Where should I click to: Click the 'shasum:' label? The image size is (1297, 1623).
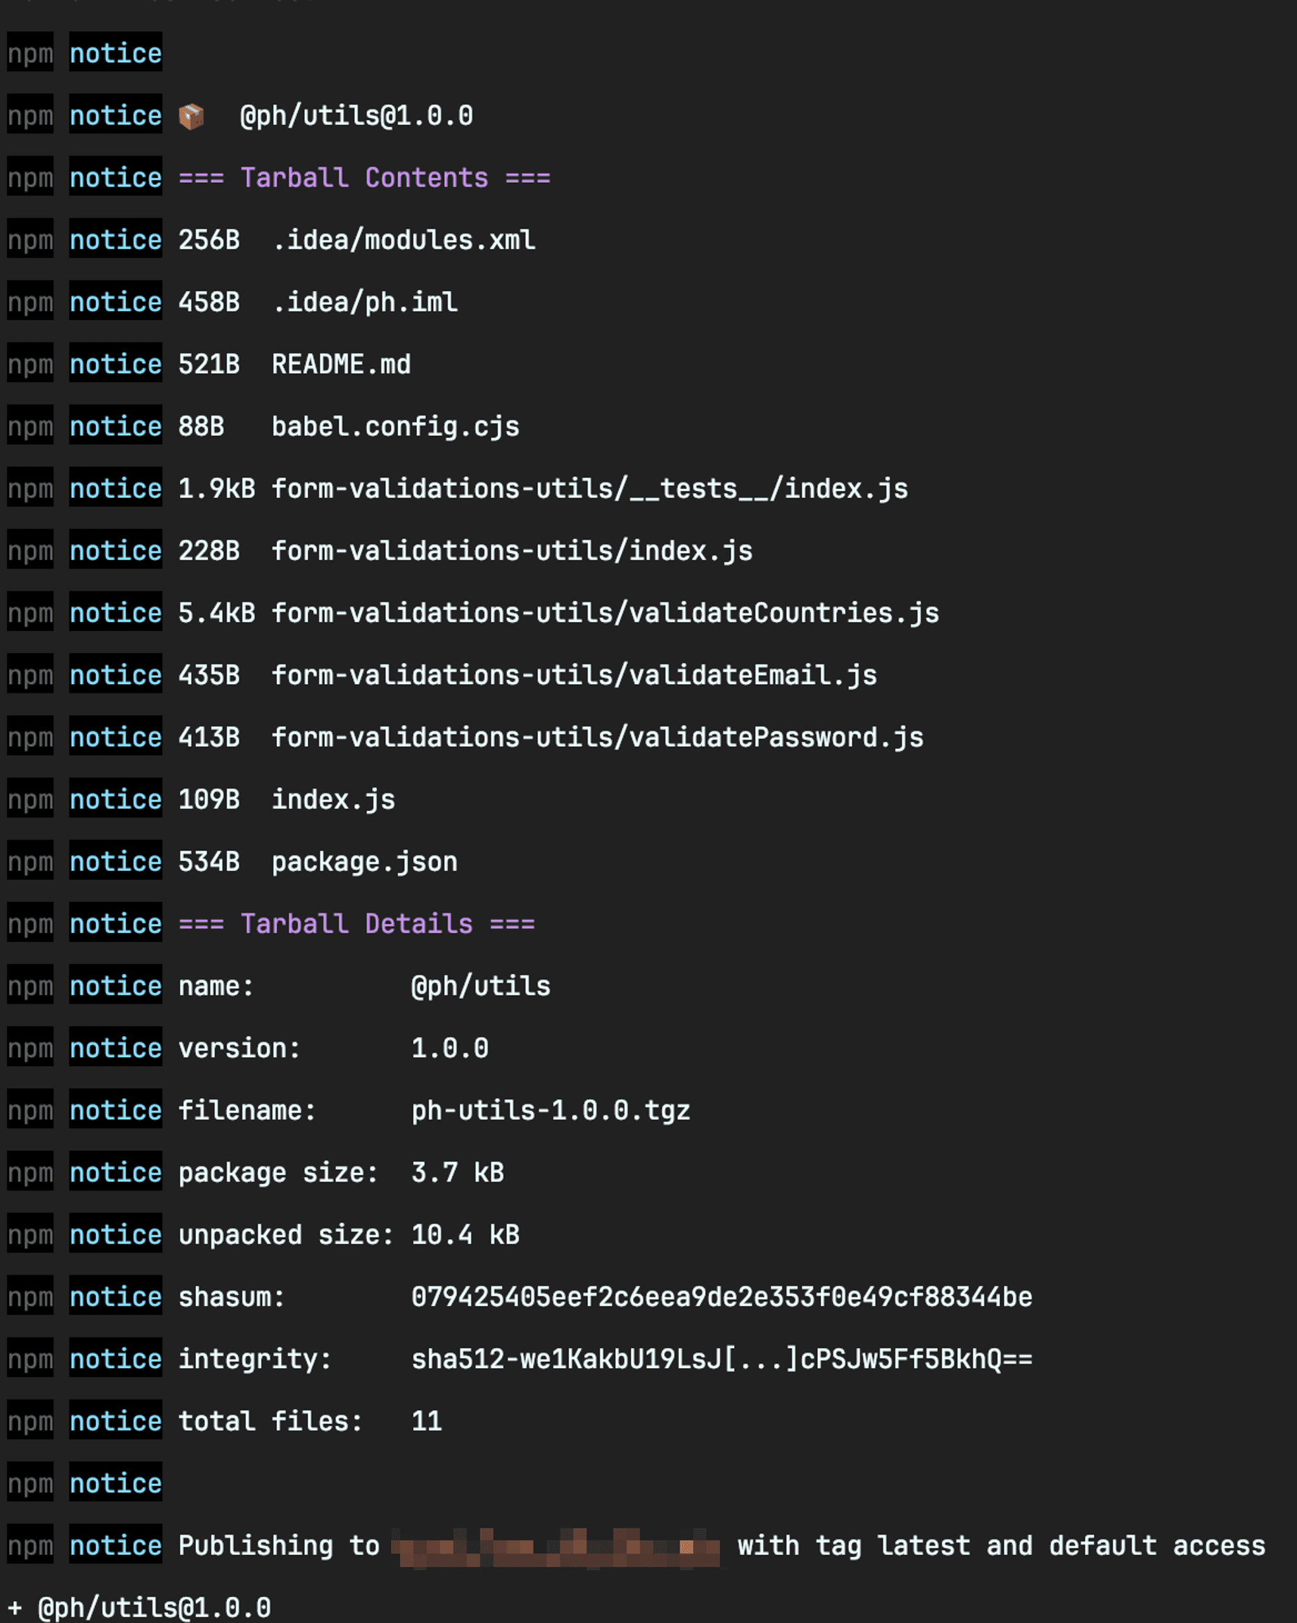tap(232, 1297)
